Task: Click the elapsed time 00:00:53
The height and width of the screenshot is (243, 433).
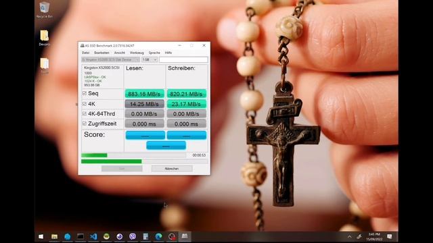Action: 199,155
